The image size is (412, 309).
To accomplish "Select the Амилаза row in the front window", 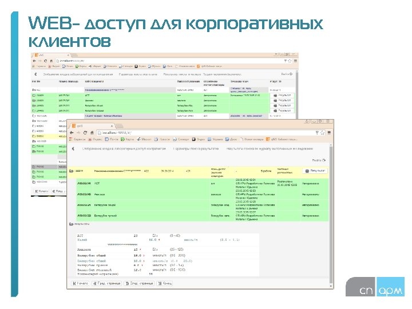I will tap(203, 195).
